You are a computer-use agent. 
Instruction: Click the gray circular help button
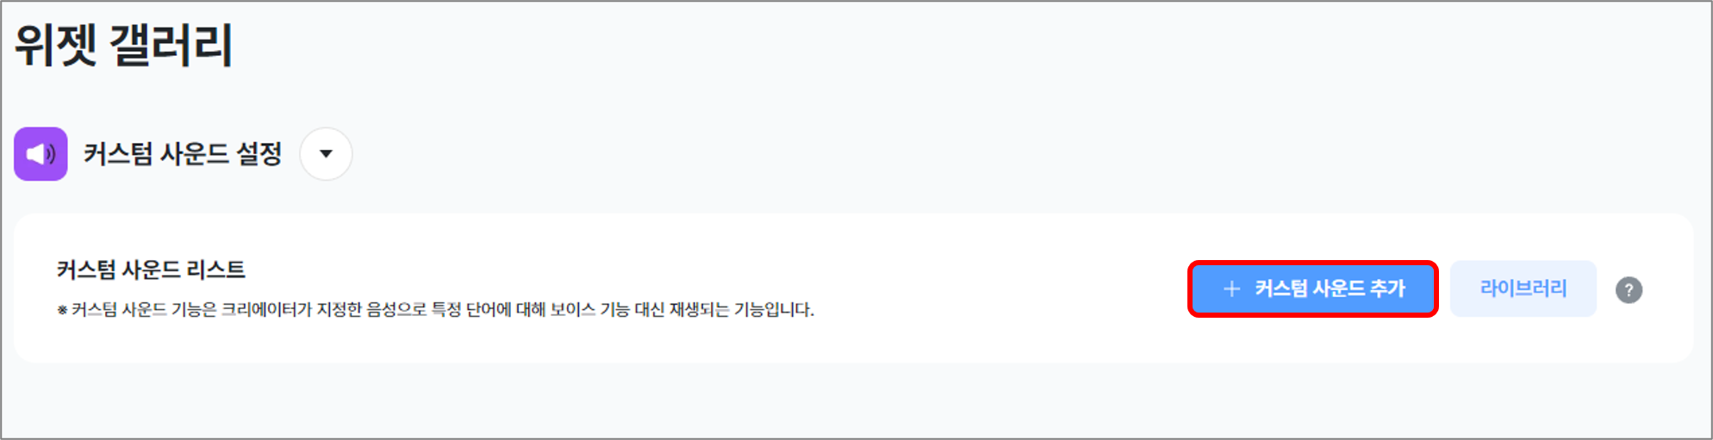[x=1628, y=290]
